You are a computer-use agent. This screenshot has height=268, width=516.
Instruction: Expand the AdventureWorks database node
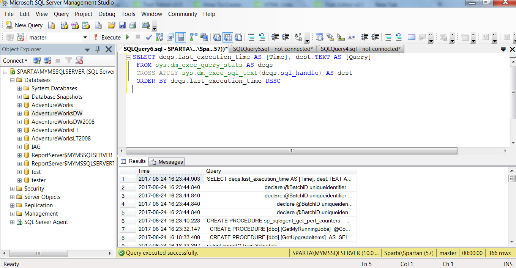(19, 105)
